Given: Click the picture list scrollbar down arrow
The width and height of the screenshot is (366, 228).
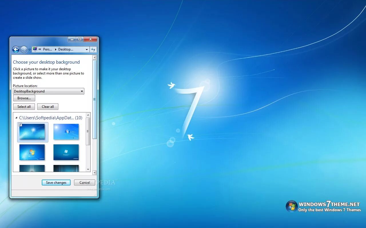Looking at the screenshot, I should [x=88, y=170].
